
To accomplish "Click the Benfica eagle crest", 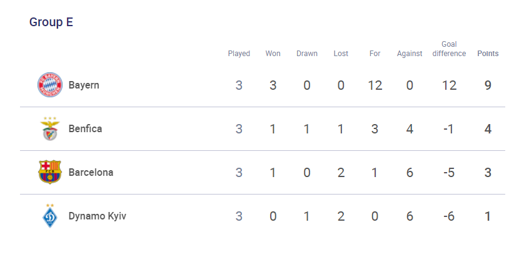I will coord(50,128).
